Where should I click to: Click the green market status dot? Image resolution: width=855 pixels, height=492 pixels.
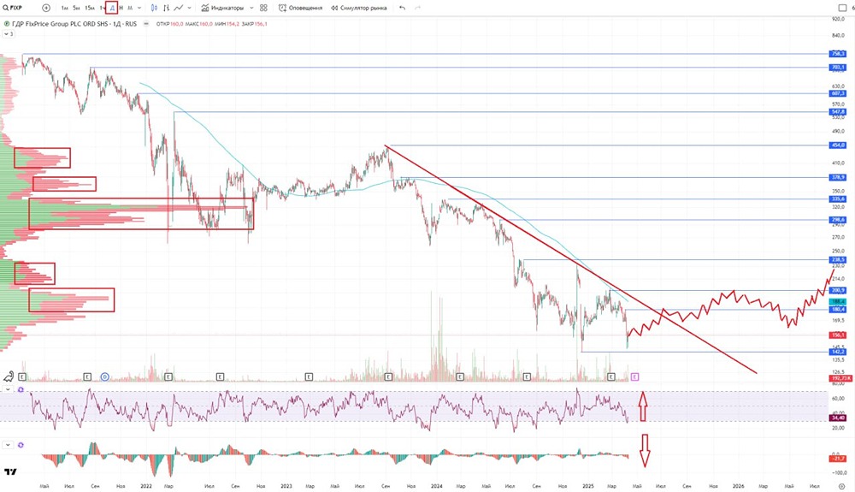coord(7,24)
